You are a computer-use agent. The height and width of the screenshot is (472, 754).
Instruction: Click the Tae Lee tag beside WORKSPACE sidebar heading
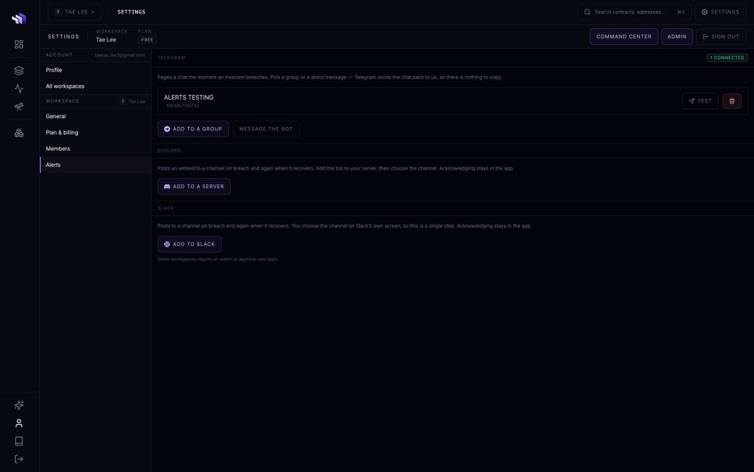(133, 101)
